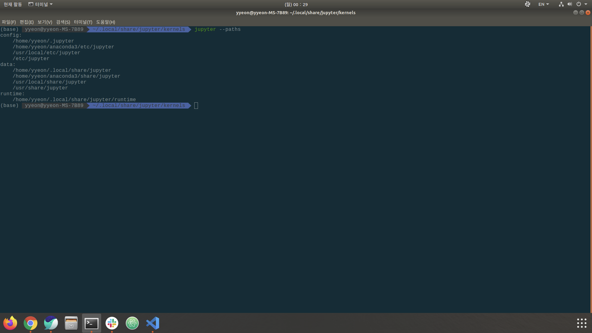The height and width of the screenshot is (333, 592).
Task: Open the 파일(F) menu
Action: 9,22
